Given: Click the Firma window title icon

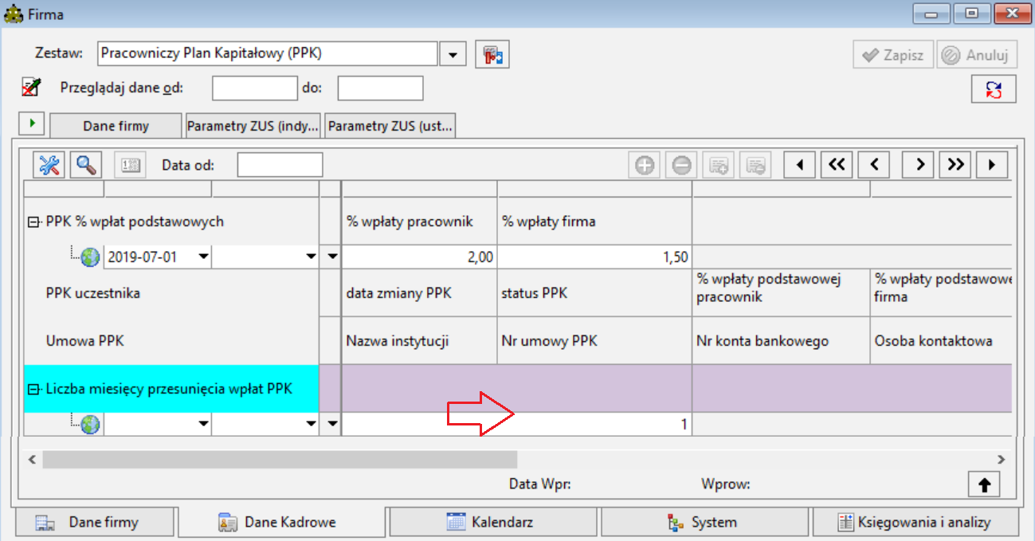Looking at the screenshot, I should [14, 14].
